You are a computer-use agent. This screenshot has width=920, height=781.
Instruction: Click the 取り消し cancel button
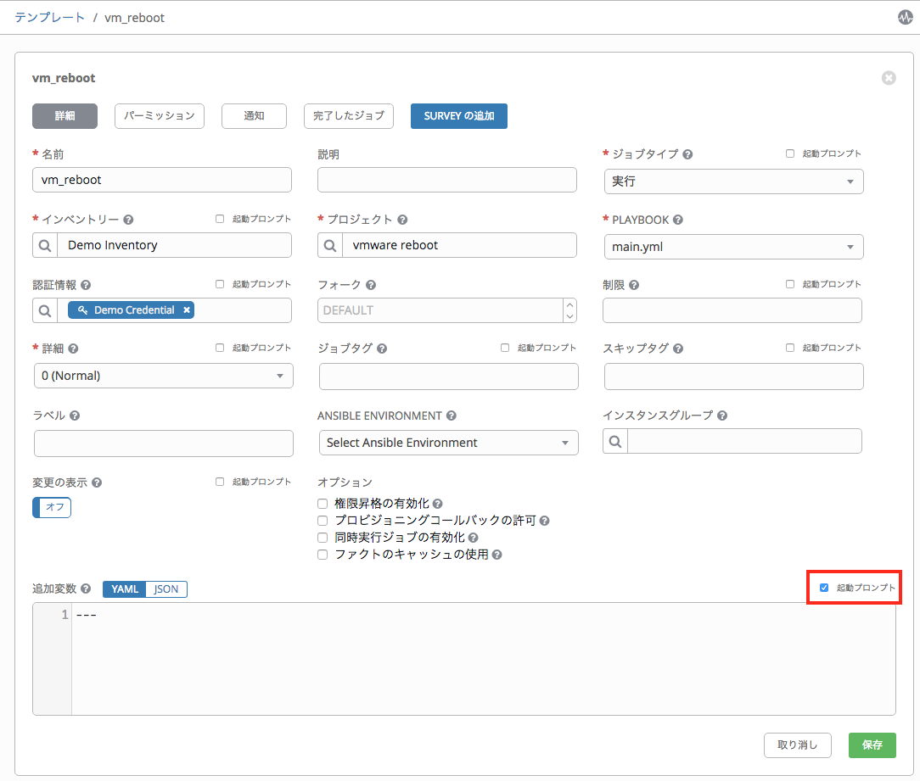click(x=798, y=745)
